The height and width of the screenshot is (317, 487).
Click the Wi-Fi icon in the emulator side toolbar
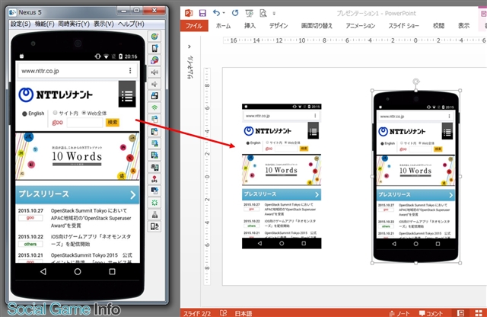154,107
